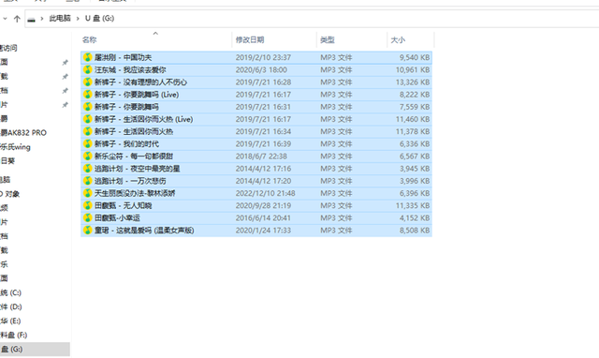Viewport: 599px width, 358px height.
Task: Select the (D:) drive in sidebar
Action: (x=11, y=306)
